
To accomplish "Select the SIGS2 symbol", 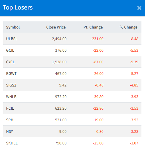I will [x=11, y=85].
